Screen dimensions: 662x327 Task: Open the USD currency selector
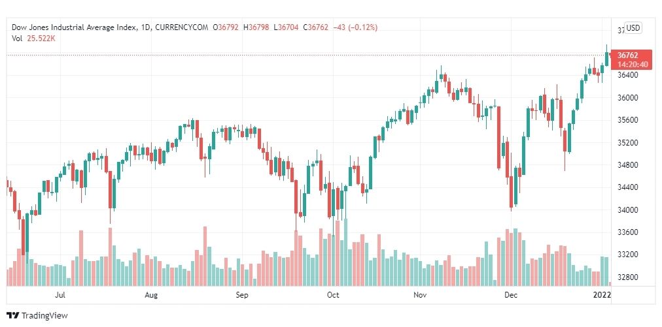tap(633, 28)
